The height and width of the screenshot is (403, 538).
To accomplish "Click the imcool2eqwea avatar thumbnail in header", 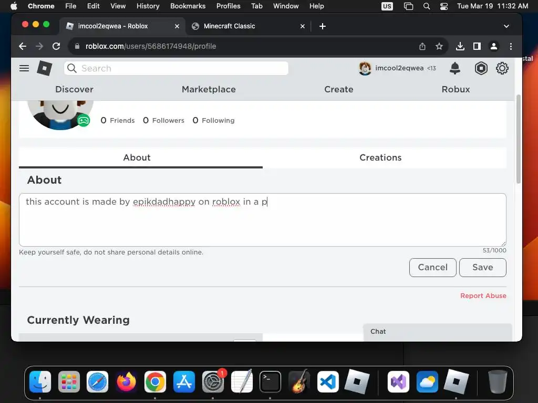I will coord(365,68).
